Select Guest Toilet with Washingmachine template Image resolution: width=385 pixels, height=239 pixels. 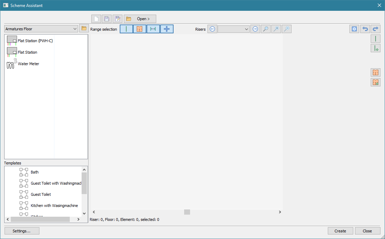(50, 183)
